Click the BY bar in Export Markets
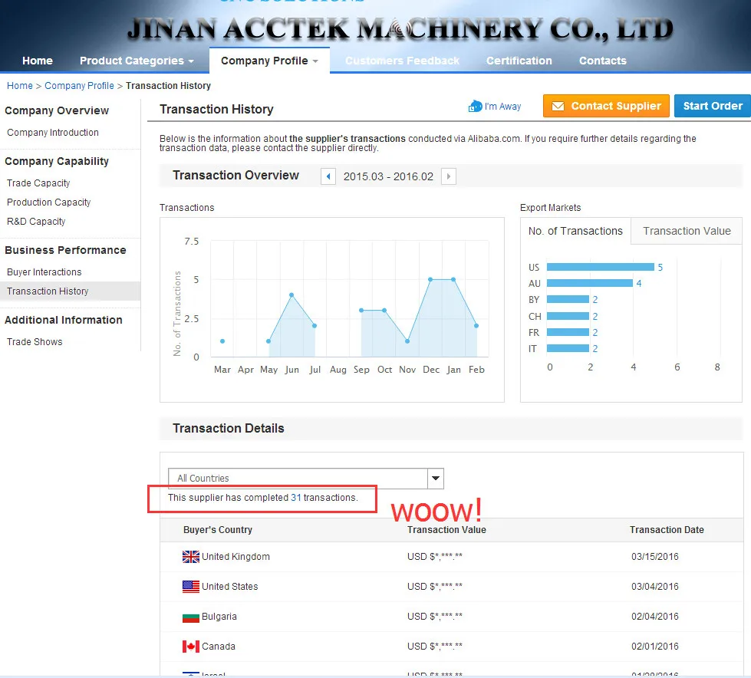Screen dimensions: 751x678 click(x=568, y=300)
